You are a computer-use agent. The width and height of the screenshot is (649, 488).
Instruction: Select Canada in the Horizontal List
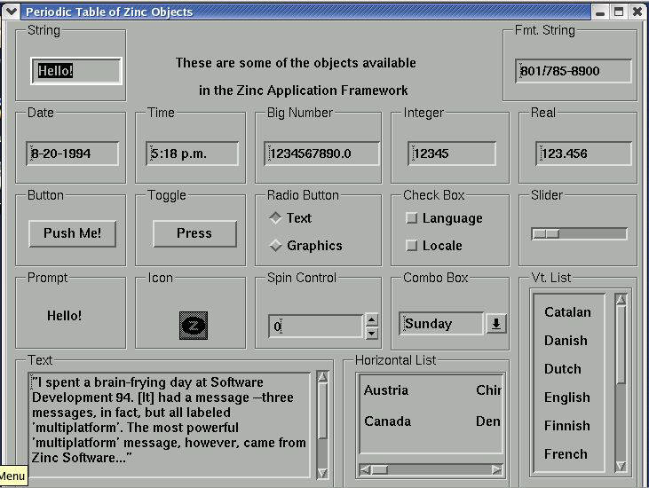pyautogui.click(x=387, y=421)
